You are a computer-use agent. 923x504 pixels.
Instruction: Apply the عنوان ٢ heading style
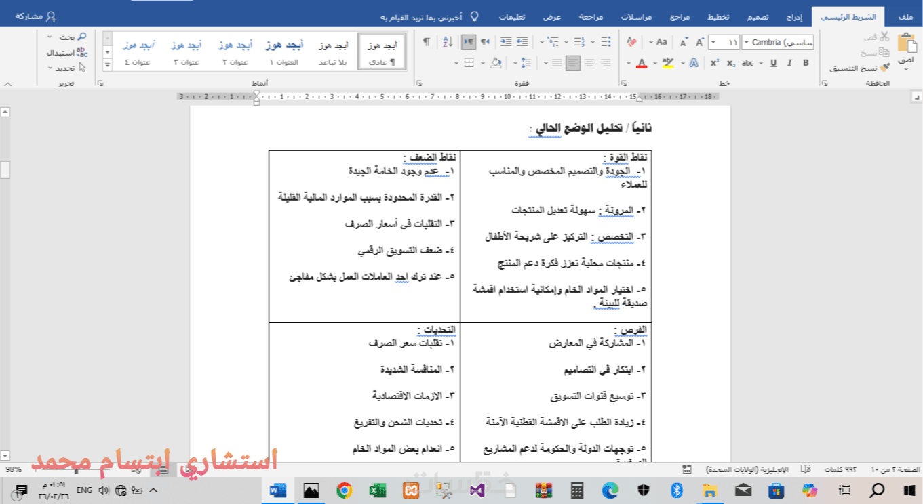235,52
